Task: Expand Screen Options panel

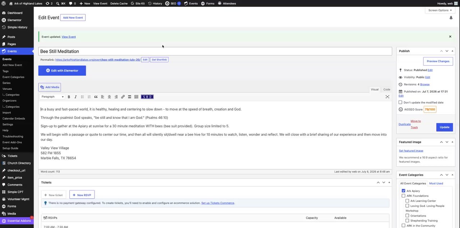Action: click(x=440, y=10)
